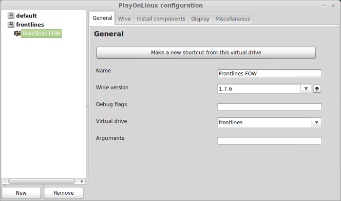Click the Debug flags input field
This screenshot has width=341, height=201.
269,107
